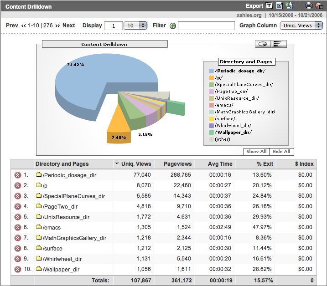Viewport: 327px width, 286px height.
Task: Click into the Filter text field
Action: click(206, 26)
